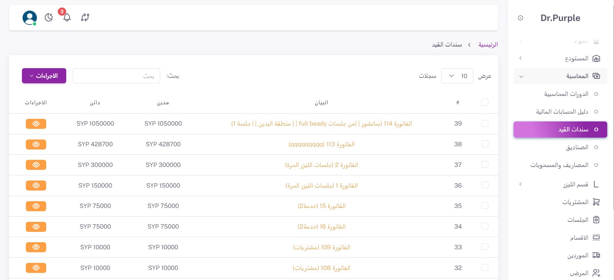
Task: Click the سندات القيد breadcrumb text
Action: click(x=447, y=45)
